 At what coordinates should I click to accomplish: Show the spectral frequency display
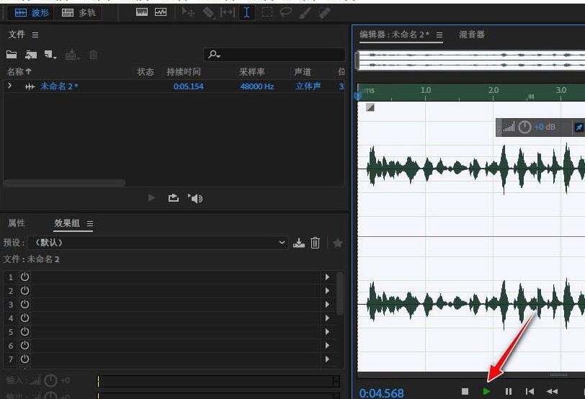[142, 12]
